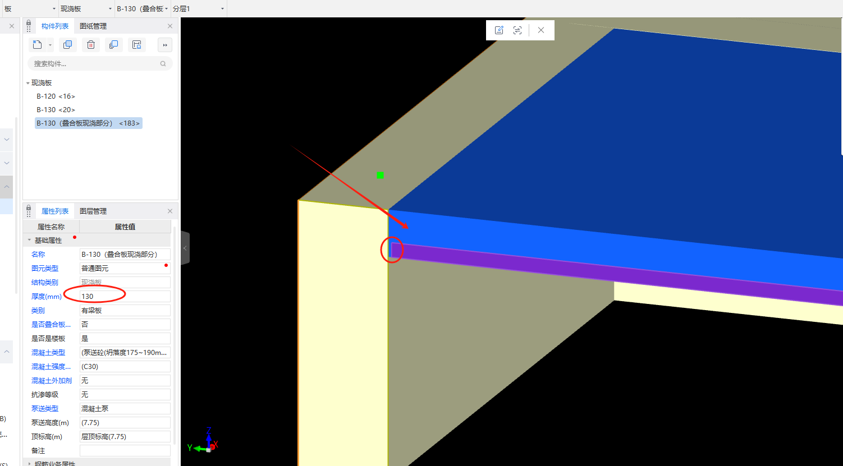
Task: Click the empty 备注 value field
Action: (x=125, y=451)
